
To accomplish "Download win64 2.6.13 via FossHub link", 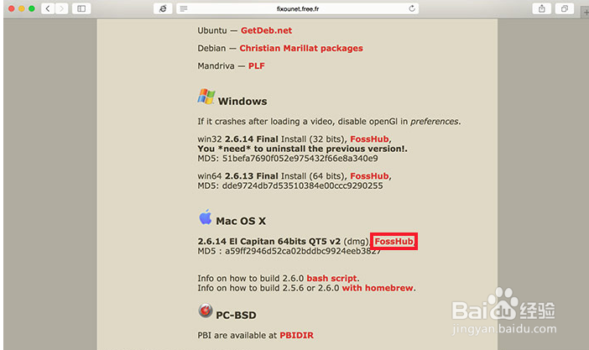I will pos(369,176).
